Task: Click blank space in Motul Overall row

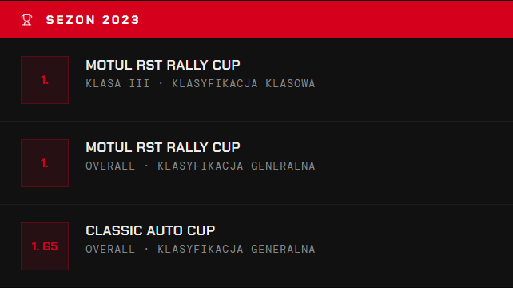Action: [x=409, y=163]
